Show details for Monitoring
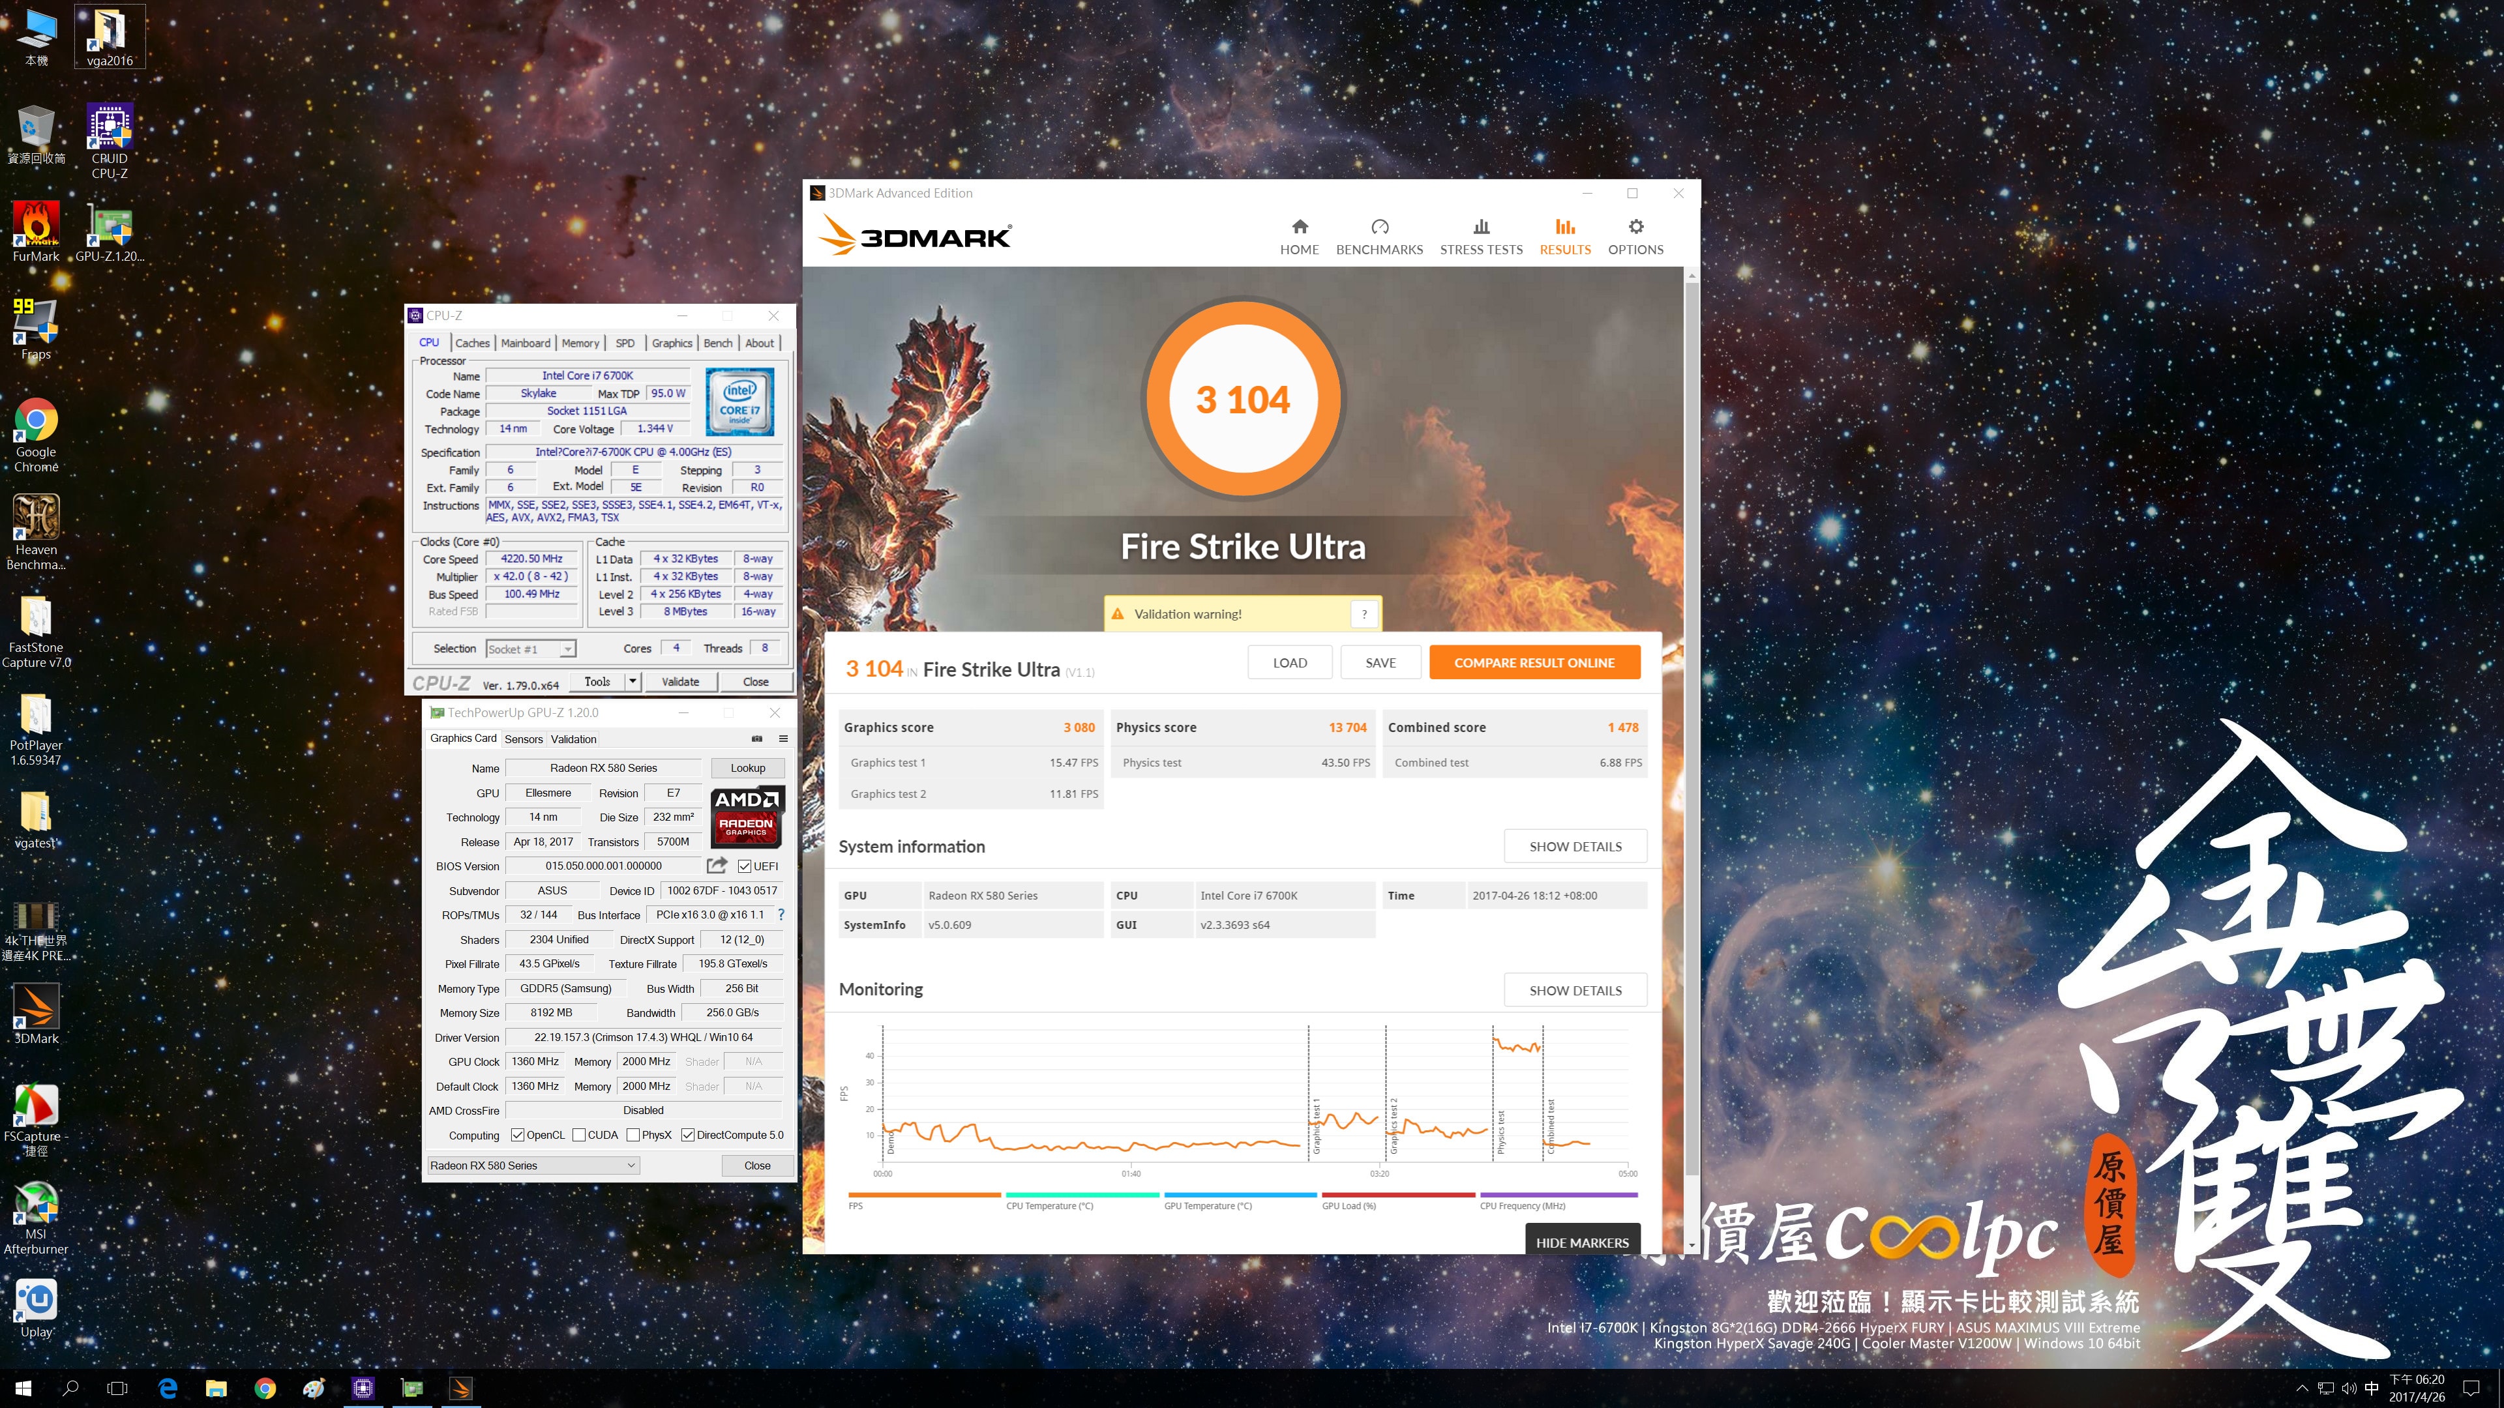The image size is (2504, 1408). point(1575,990)
